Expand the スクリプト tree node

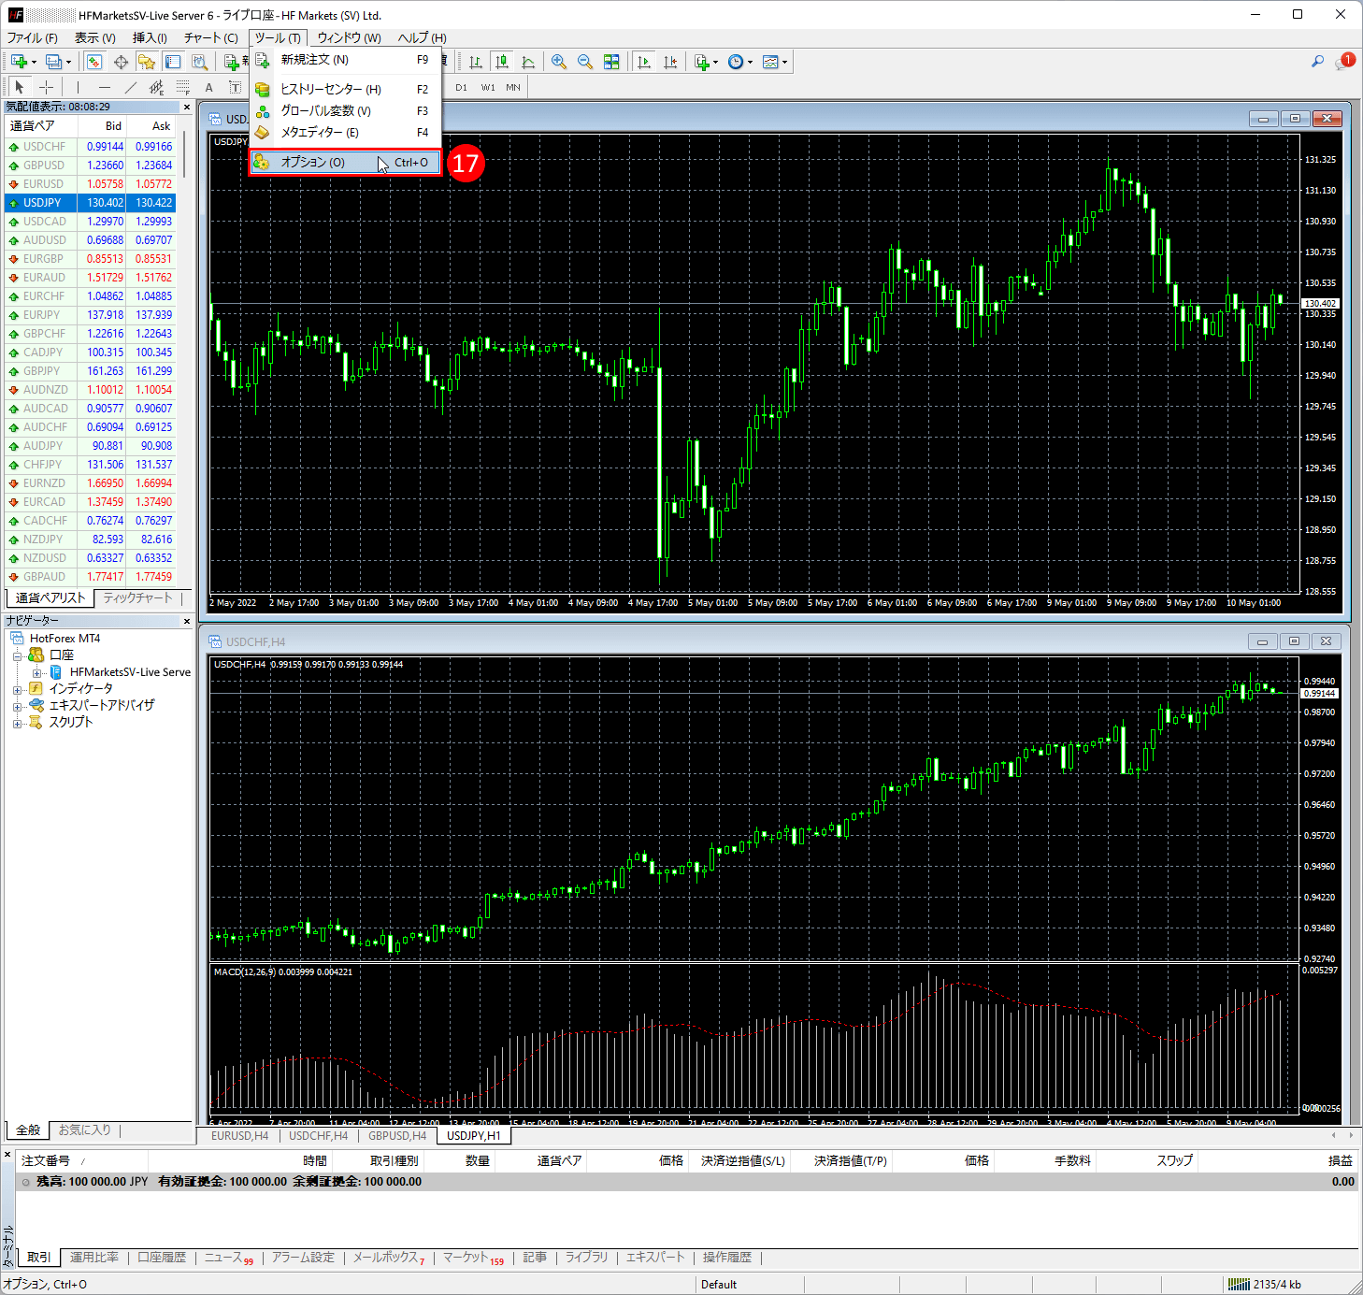[x=17, y=723]
